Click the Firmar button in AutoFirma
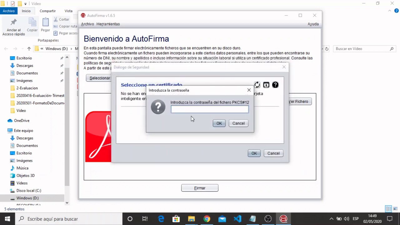Screen dimensions: 400x225 [200, 188]
